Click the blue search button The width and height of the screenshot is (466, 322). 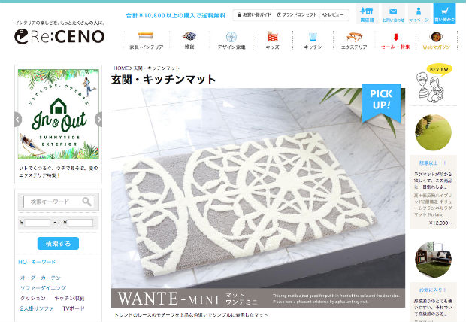(58, 244)
